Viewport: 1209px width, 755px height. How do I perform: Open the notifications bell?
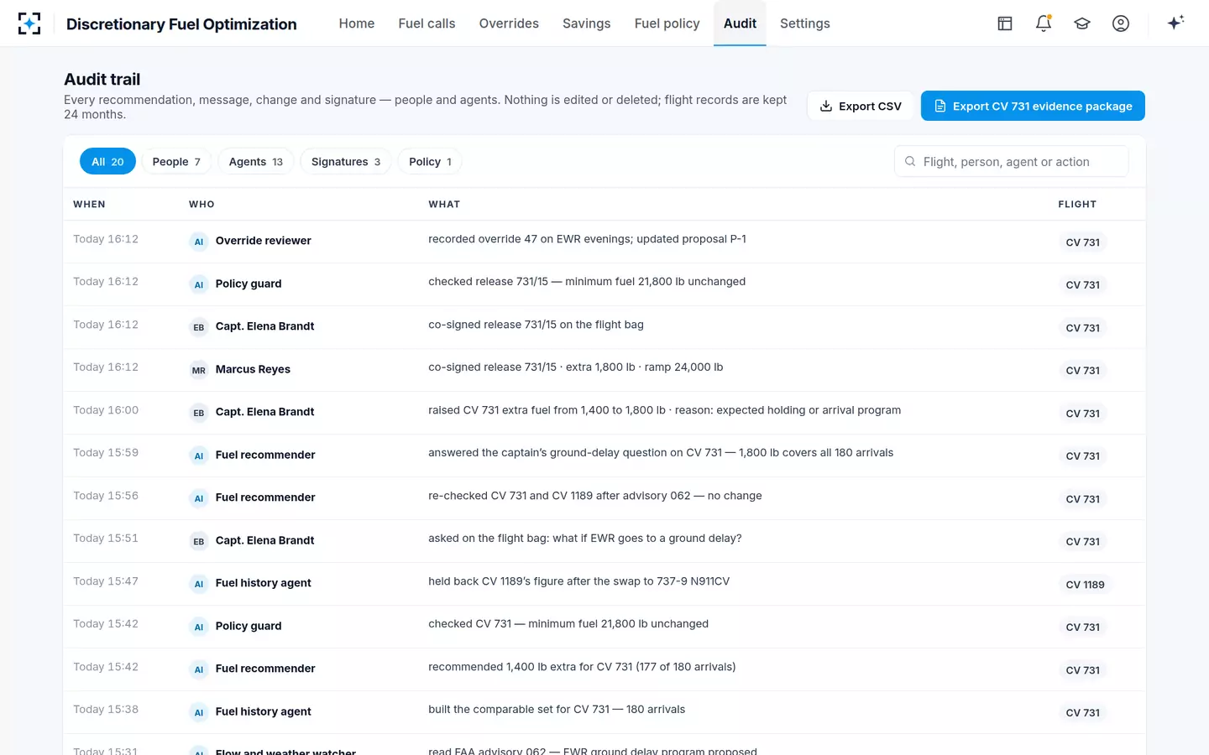coord(1044,23)
